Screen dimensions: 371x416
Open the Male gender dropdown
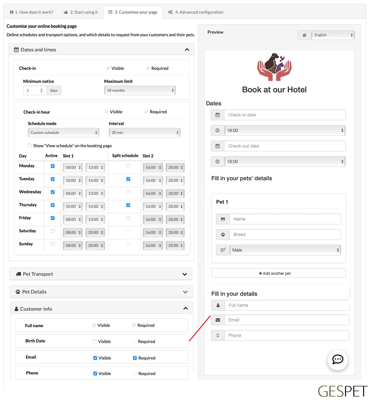point(285,250)
